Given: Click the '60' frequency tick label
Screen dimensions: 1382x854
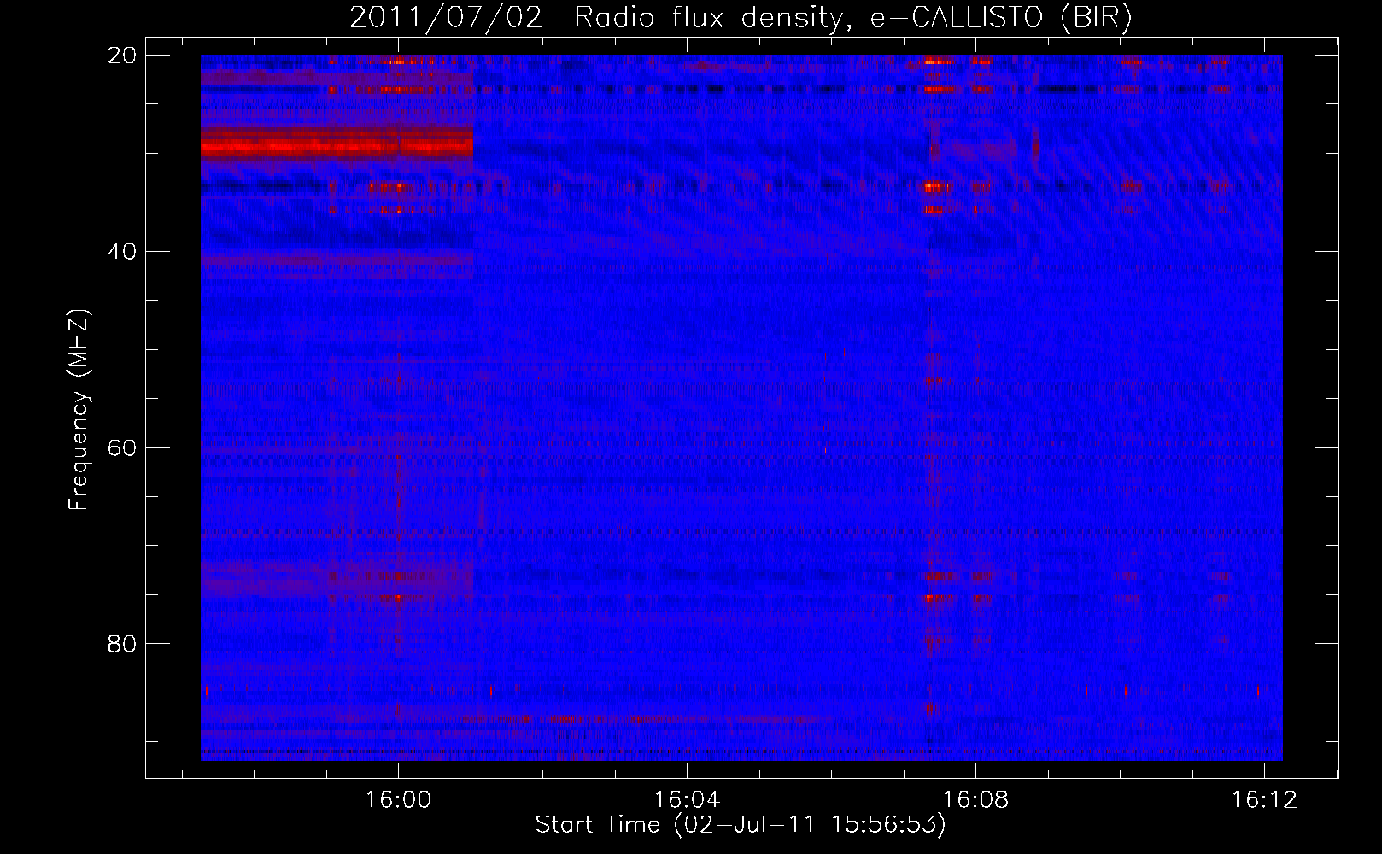Looking at the screenshot, I should pyautogui.click(x=121, y=448).
